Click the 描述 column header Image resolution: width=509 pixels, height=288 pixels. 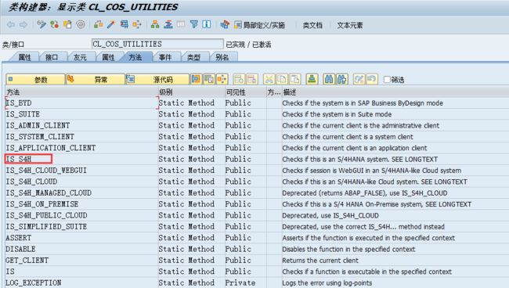point(395,92)
